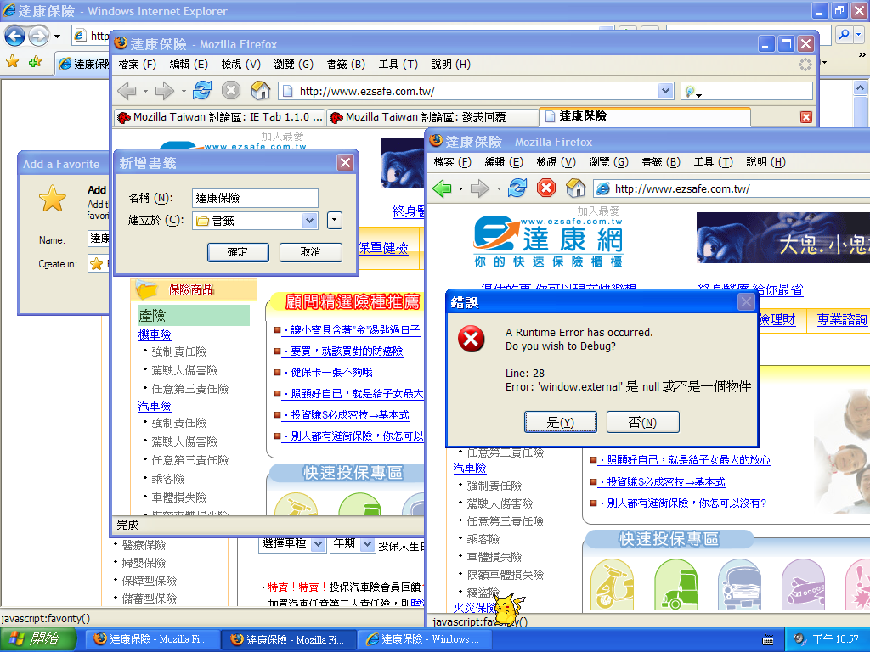The width and height of the screenshot is (870, 652).
Task: Open the 建立於 書籤 folder dropdown
Action: coord(309,221)
